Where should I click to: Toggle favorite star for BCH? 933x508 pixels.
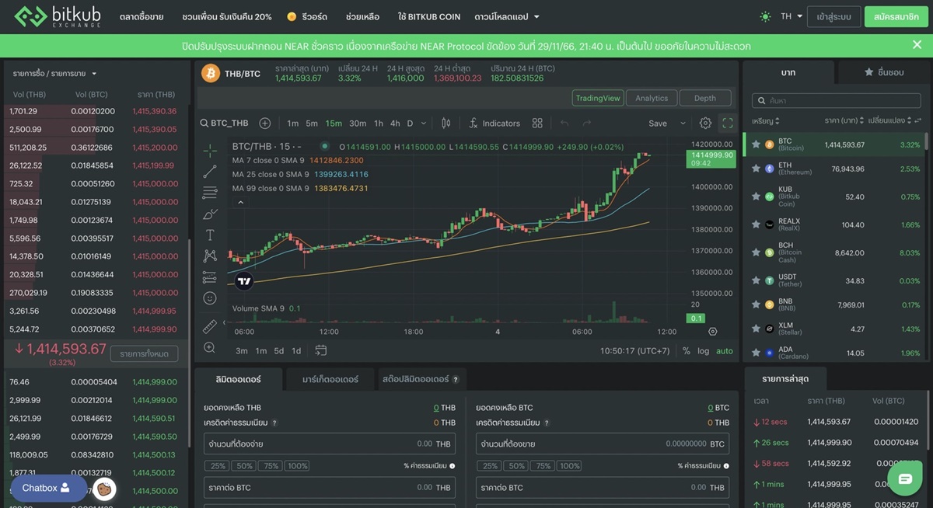(x=756, y=252)
